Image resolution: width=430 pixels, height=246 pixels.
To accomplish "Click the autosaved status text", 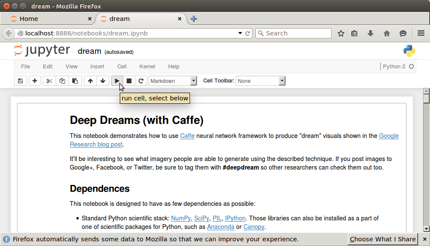I will coord(119,52).
